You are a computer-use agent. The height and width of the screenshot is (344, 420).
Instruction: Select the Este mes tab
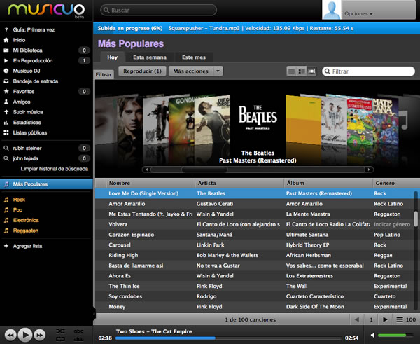[x=194, y=57]
